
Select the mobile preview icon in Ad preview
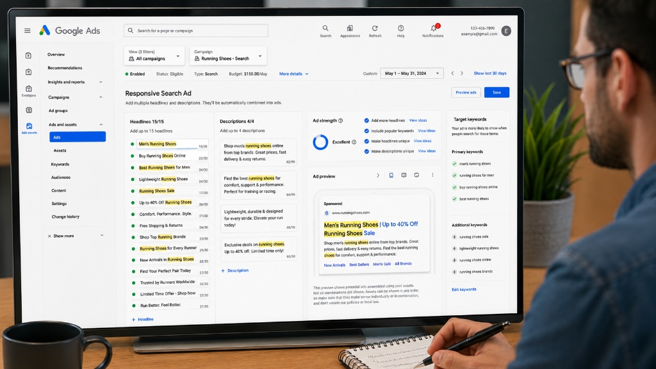391,176
